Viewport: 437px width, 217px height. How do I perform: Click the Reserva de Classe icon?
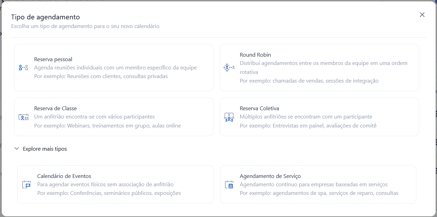(24, 117)
